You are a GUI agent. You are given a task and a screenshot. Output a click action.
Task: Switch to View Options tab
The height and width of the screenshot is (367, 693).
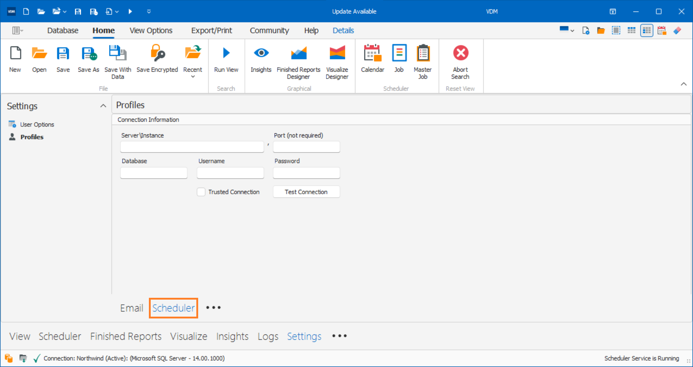(x=151, y=30)
